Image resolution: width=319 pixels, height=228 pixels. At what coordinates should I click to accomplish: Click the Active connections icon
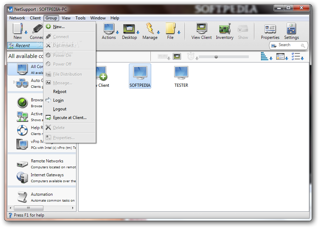coord(22,117)
